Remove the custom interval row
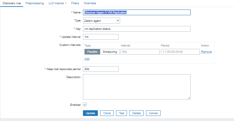 coord(206,52)
